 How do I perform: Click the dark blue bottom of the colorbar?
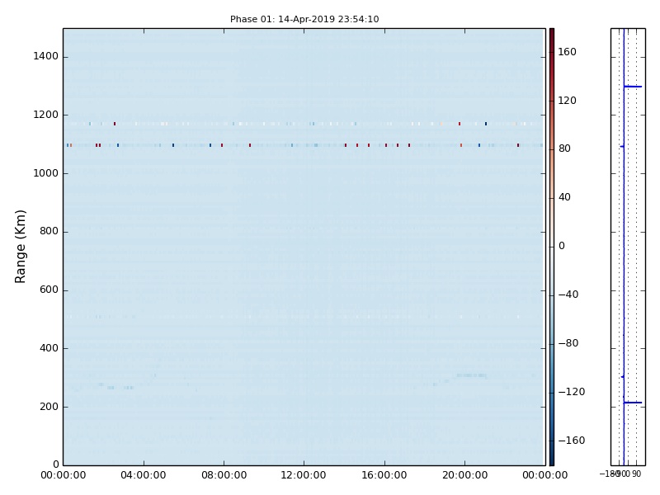pos(552,460)
